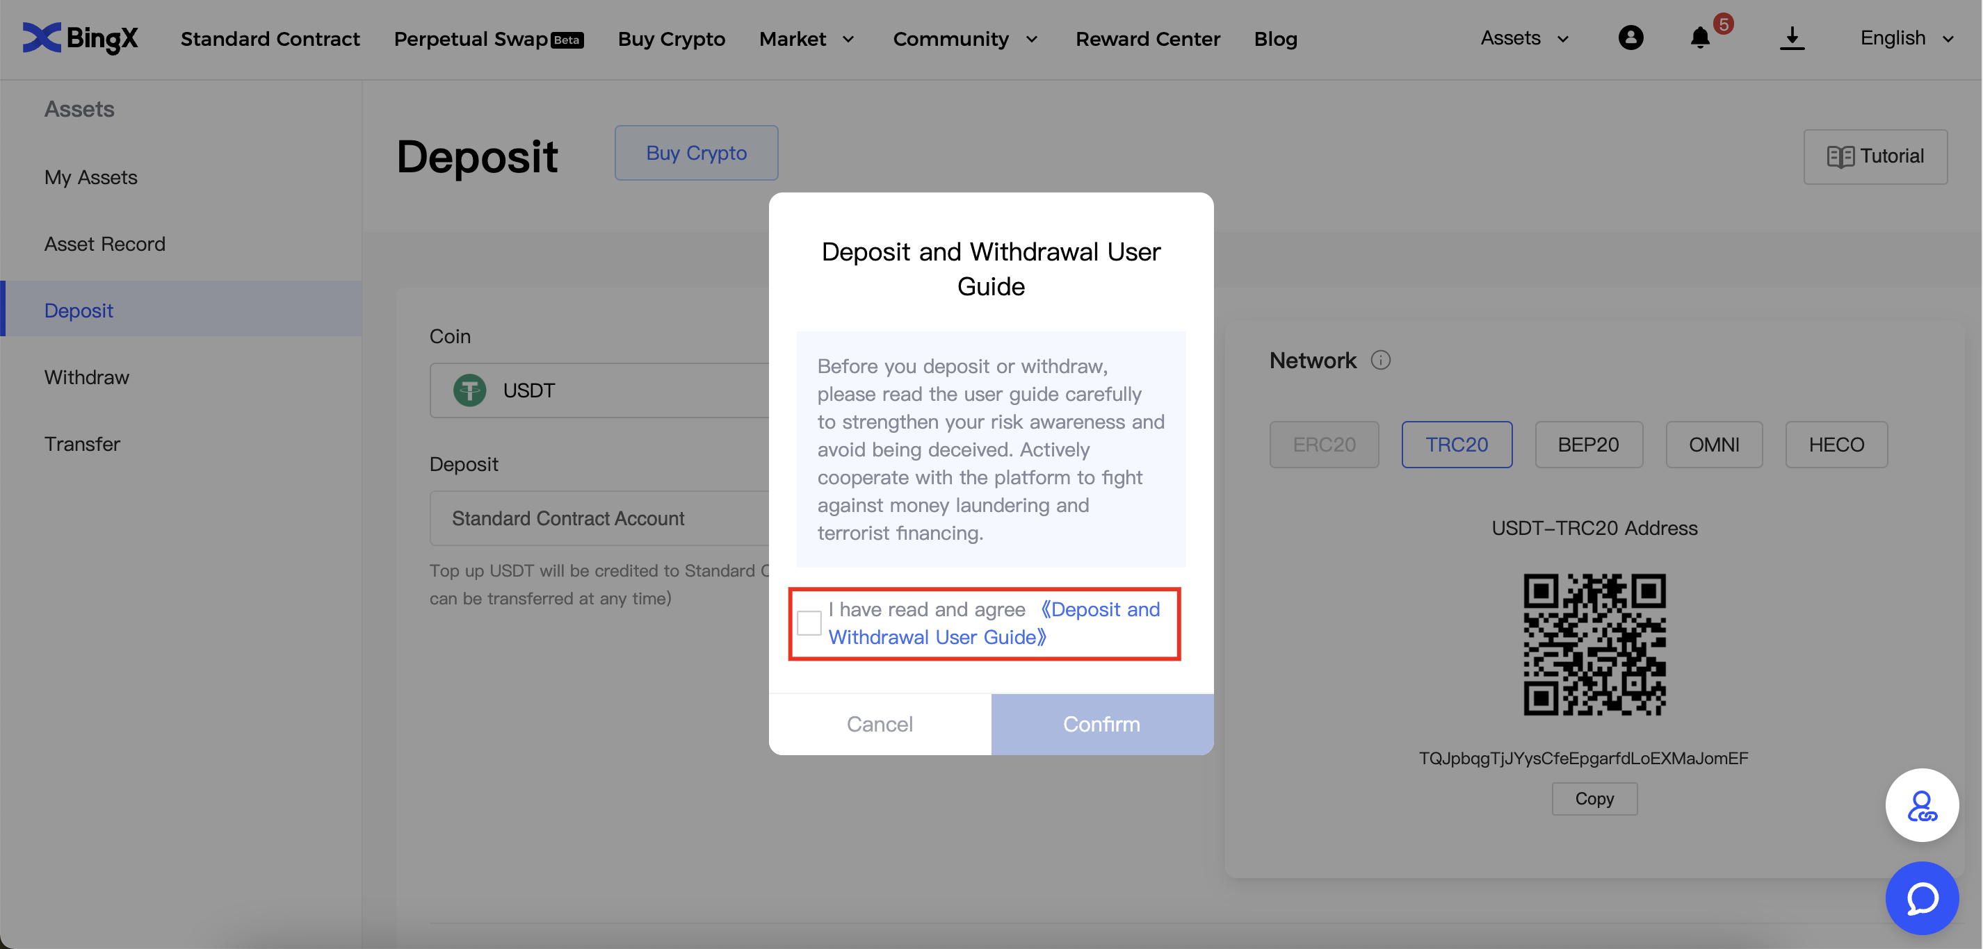The height and width of the screenshot is (949, 1983).
Task: Click the USDT coin icon
Action: pos(469,390)
